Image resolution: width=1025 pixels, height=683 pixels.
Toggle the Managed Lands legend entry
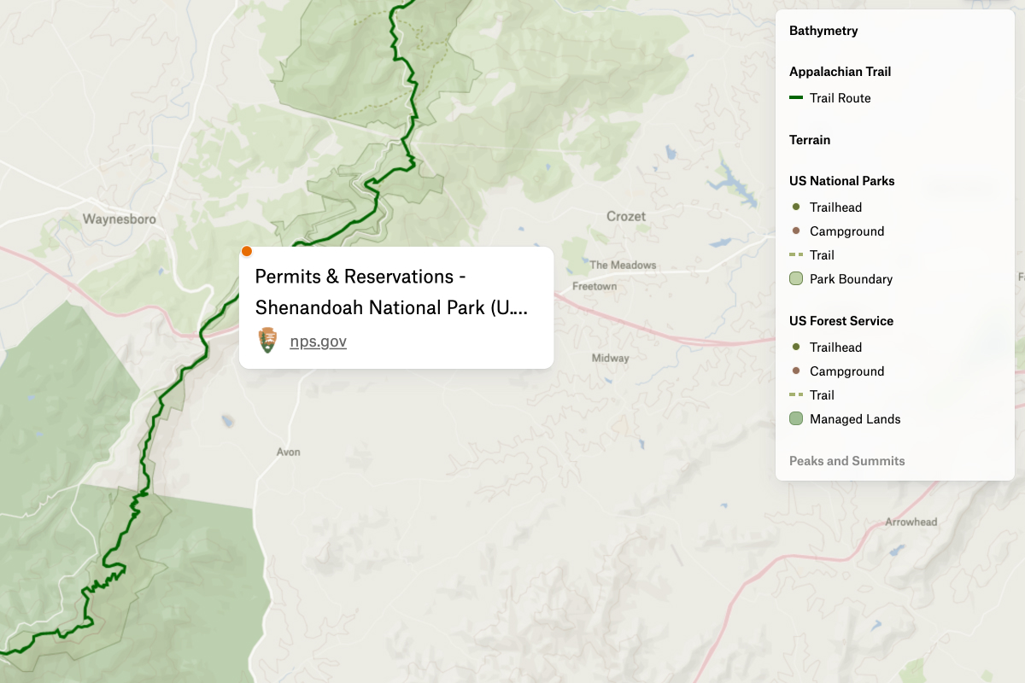click(x=854, y=418)
